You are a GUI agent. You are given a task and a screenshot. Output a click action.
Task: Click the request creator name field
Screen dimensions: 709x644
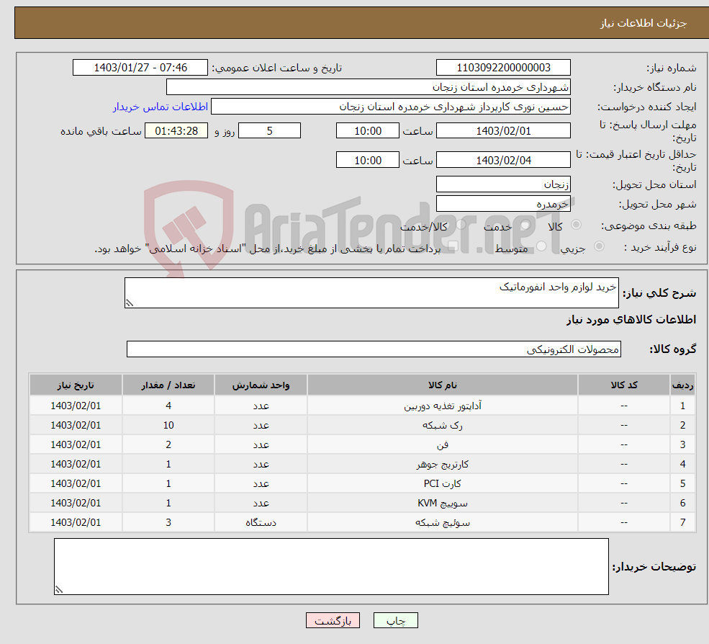point(391,107)
